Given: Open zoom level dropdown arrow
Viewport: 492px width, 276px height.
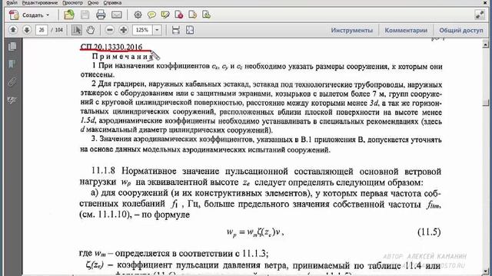Looking at the screenshot, I should tap(157, 30).
